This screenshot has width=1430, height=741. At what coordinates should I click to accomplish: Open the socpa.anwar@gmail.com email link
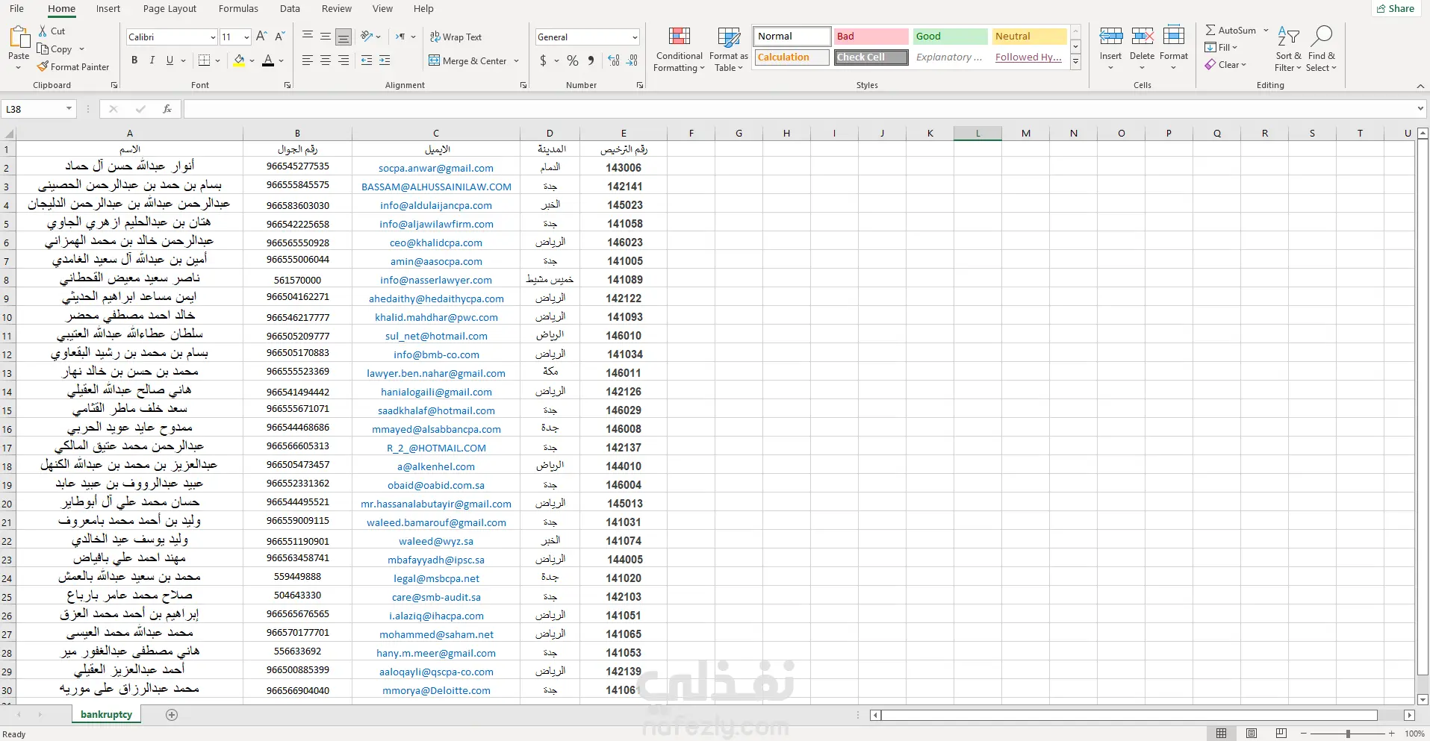(435, 168)
